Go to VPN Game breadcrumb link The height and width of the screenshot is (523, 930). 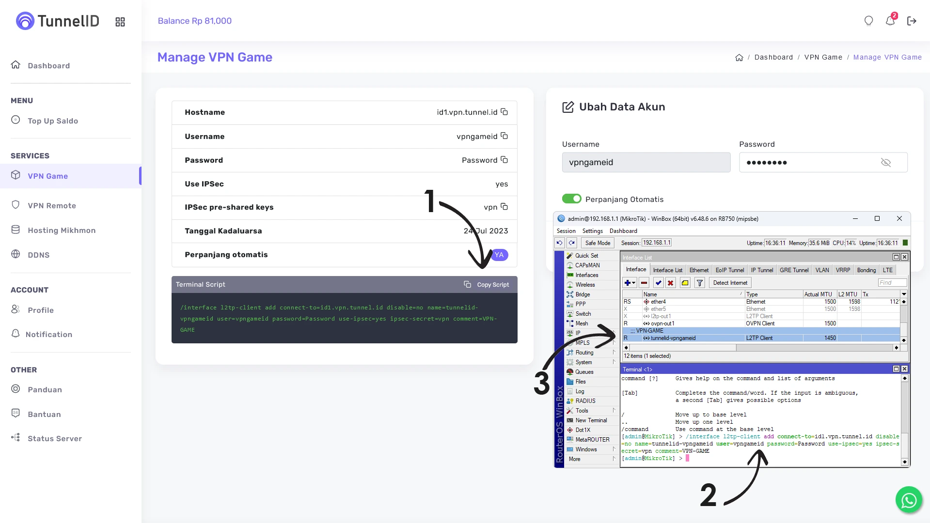pos(823,57)
